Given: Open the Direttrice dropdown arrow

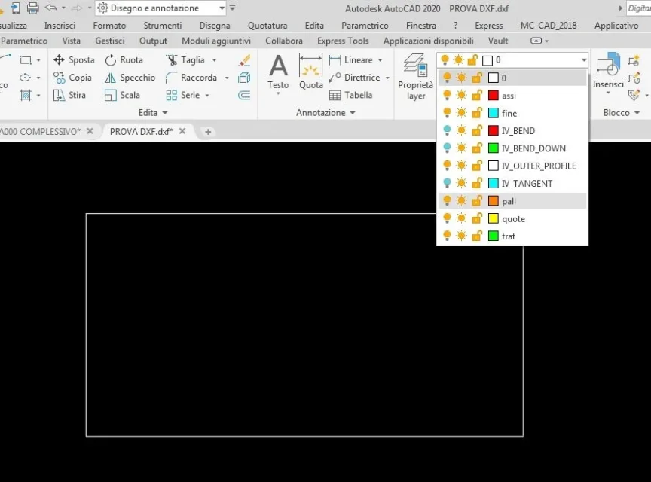Looking at the screenshot, I should click(x=387, y=78).
